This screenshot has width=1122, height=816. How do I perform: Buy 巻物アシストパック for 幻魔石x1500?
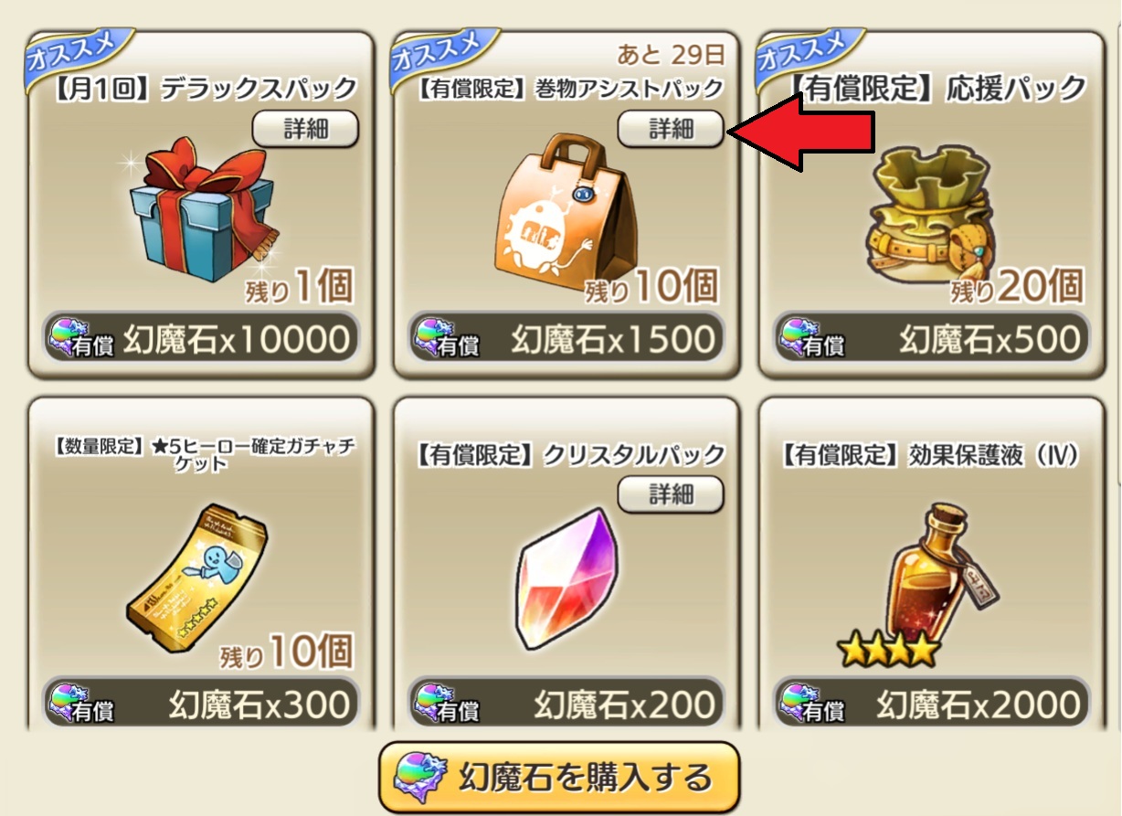(x=566, y=339)
